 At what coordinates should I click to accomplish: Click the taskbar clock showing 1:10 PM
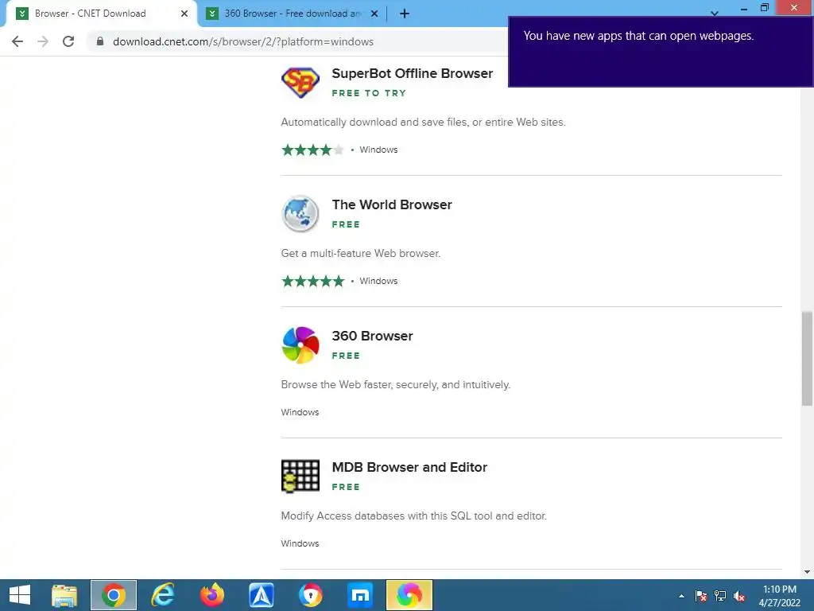tap(779, 596)
